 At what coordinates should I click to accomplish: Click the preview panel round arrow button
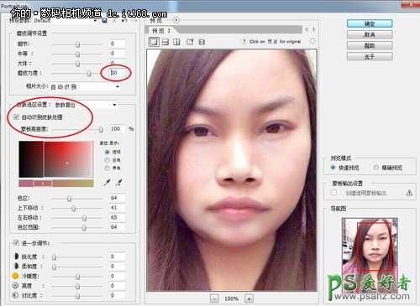[x=176, y=20]
